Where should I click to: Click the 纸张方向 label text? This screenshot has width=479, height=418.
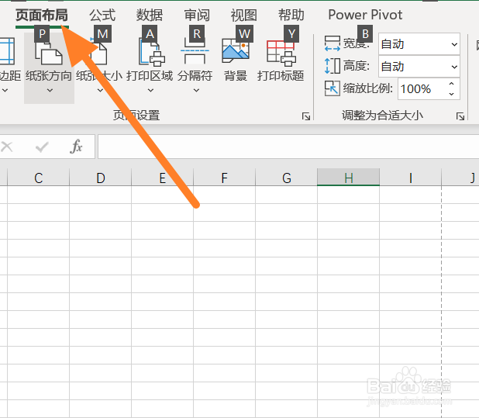tap(49, 76)
